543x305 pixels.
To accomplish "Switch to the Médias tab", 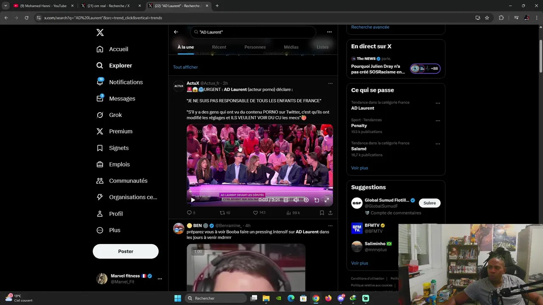I will point(291,47).
